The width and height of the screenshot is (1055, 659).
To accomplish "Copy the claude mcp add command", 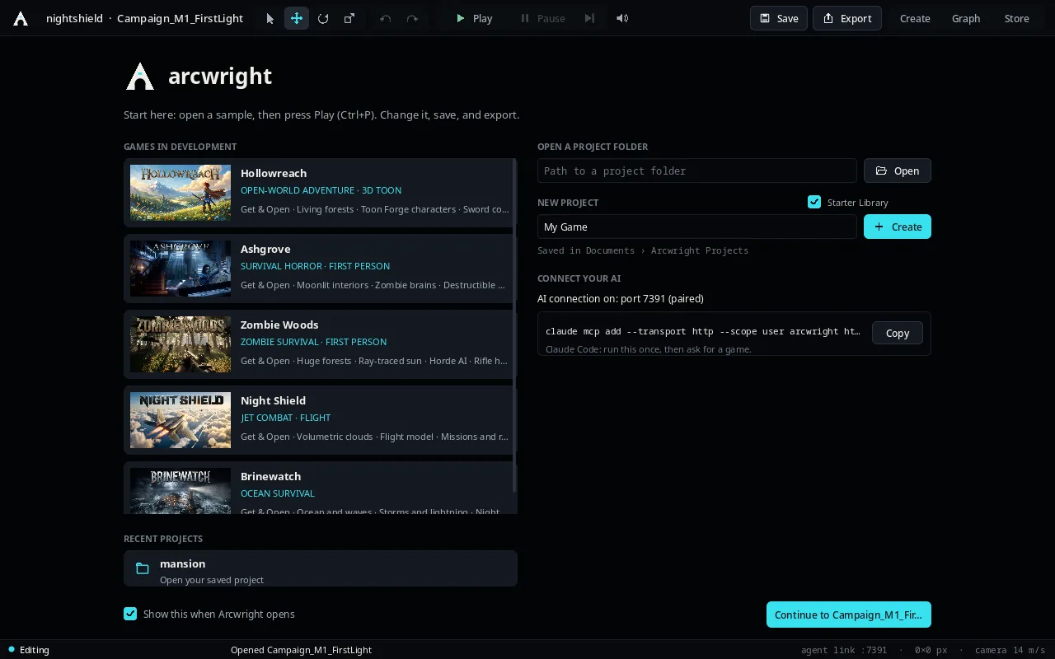I will [x=898, y=333].
